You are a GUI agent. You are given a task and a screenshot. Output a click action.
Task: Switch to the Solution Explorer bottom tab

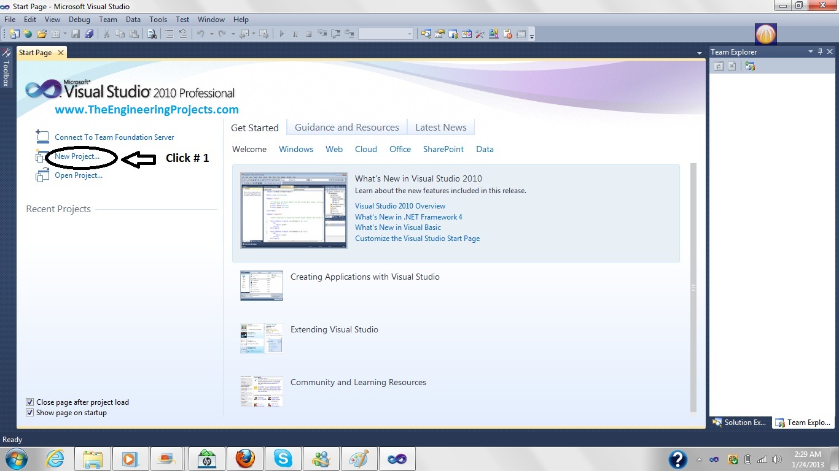pos(739,423)
